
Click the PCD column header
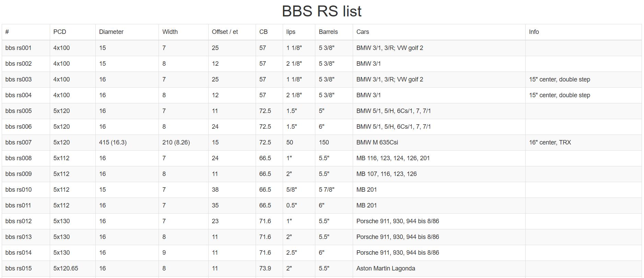point(60,32)
